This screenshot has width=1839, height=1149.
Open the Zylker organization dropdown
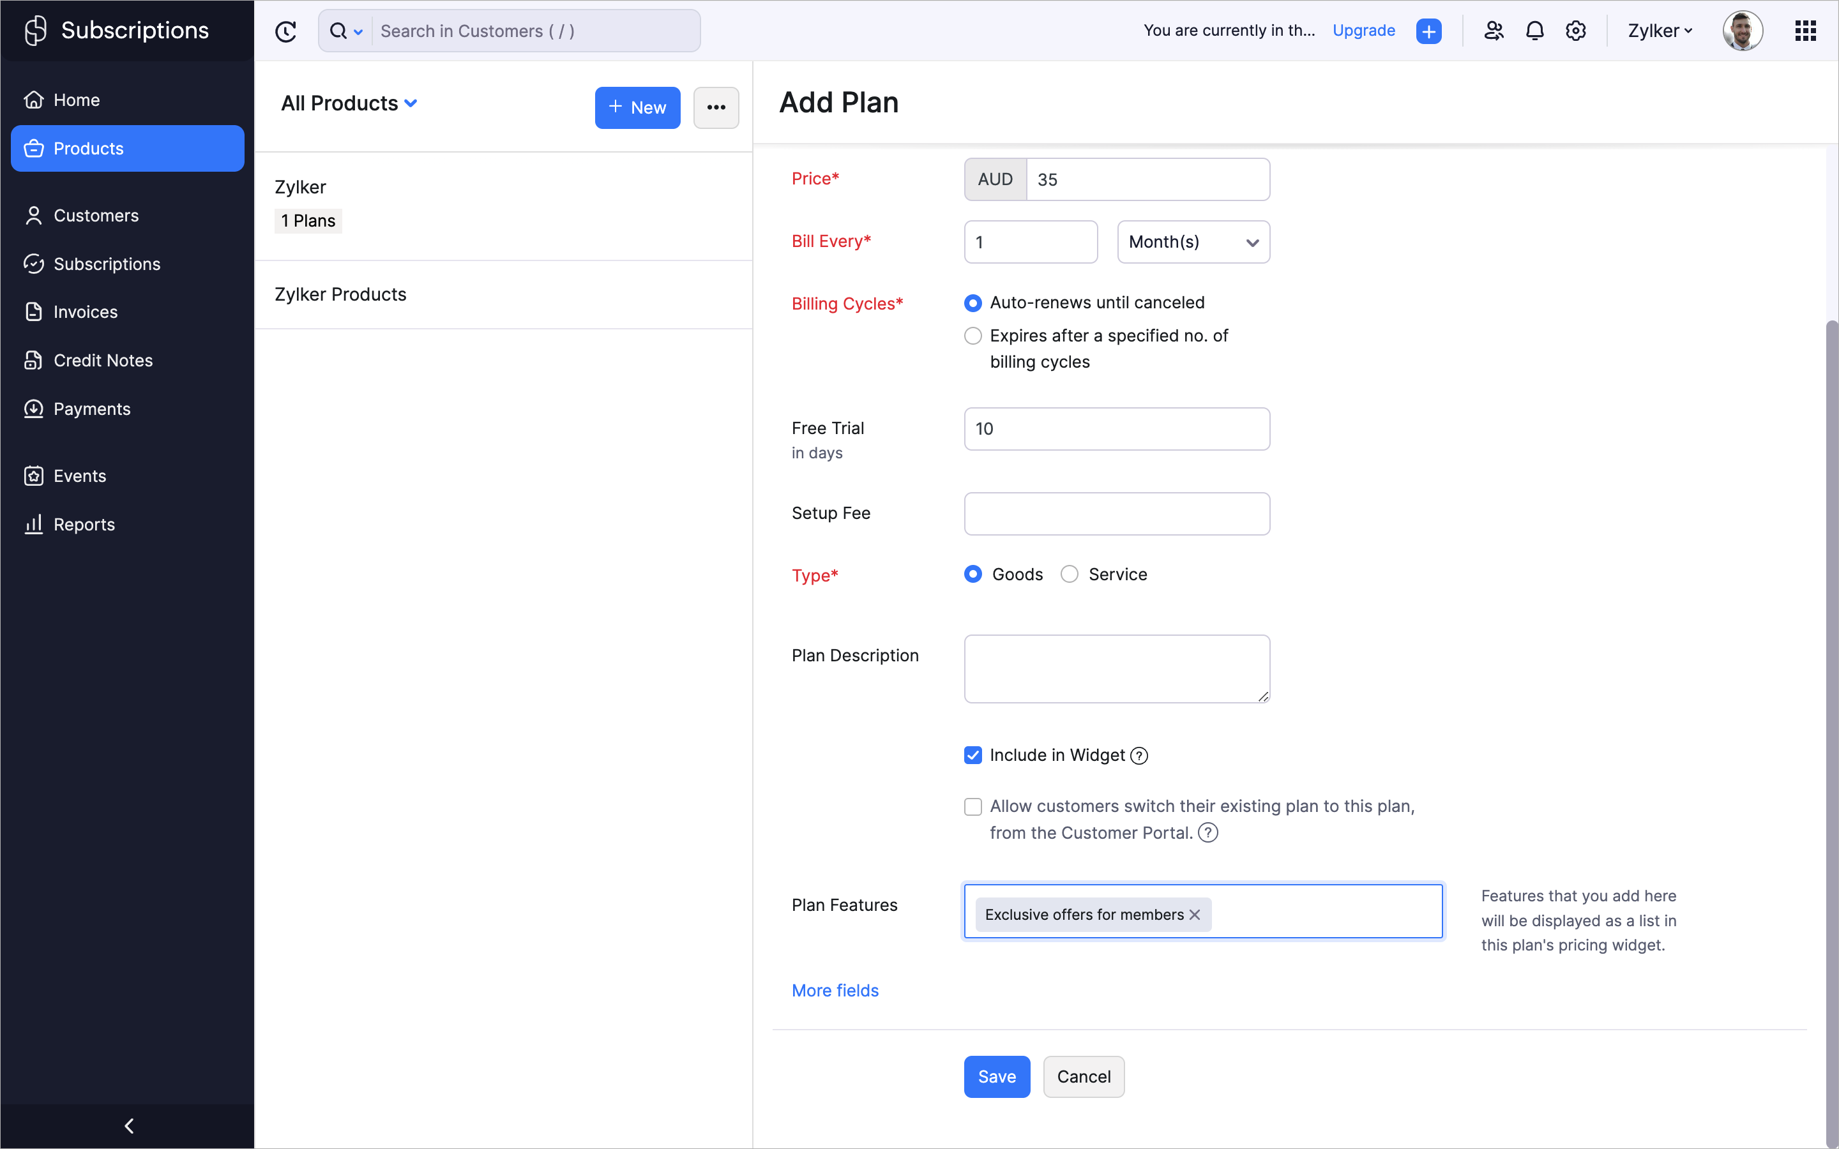pyautogui.click(x=1660, y=31)
